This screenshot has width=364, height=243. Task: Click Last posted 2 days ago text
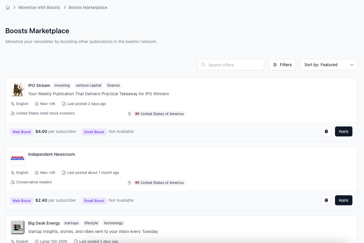point(87,104)
